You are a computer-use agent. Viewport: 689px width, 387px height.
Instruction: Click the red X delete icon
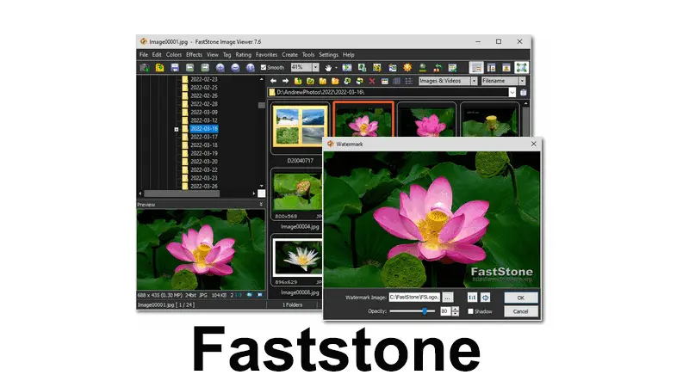(x=372, y=81)
